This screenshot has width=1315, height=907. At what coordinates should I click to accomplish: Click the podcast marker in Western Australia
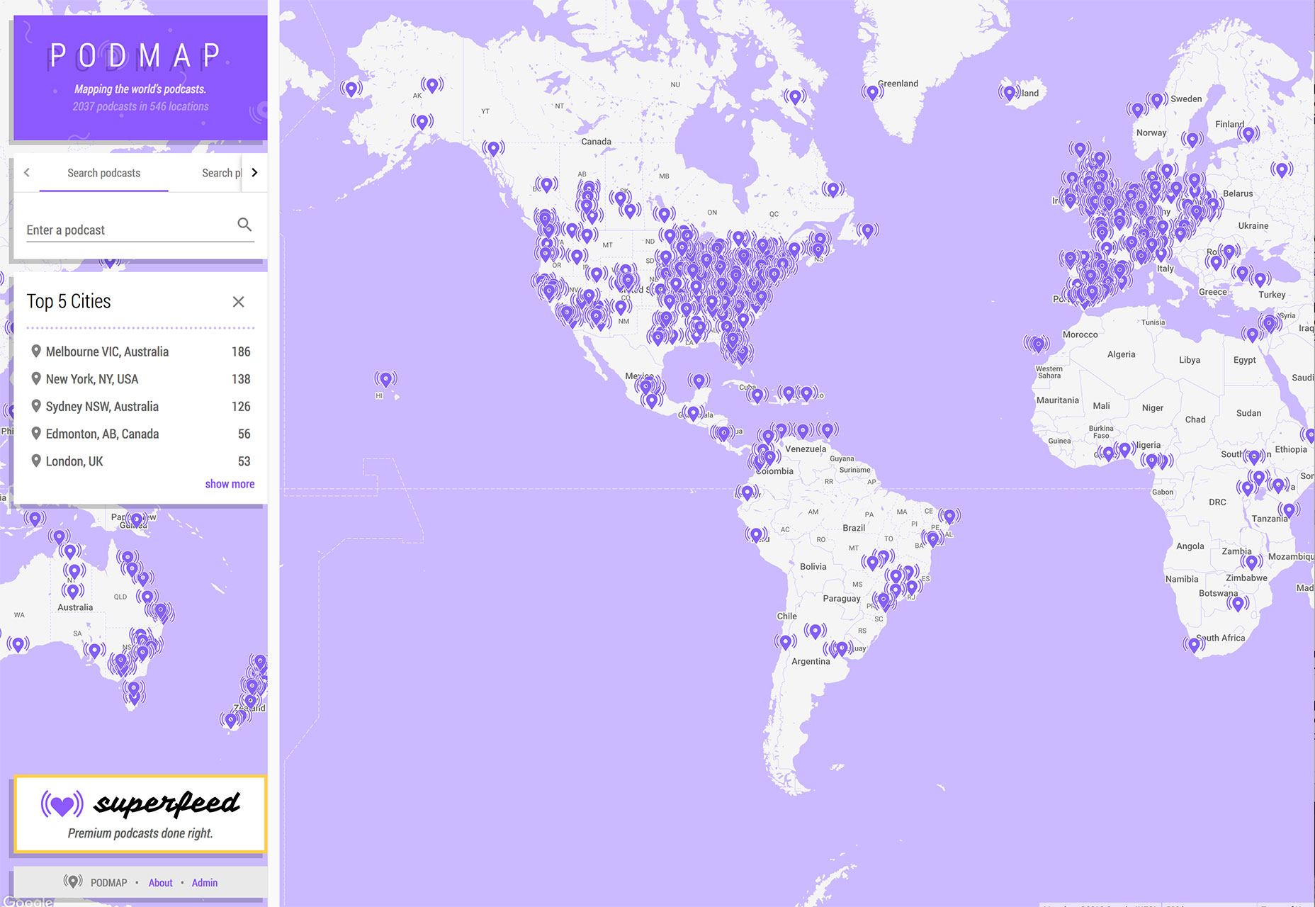18,644
